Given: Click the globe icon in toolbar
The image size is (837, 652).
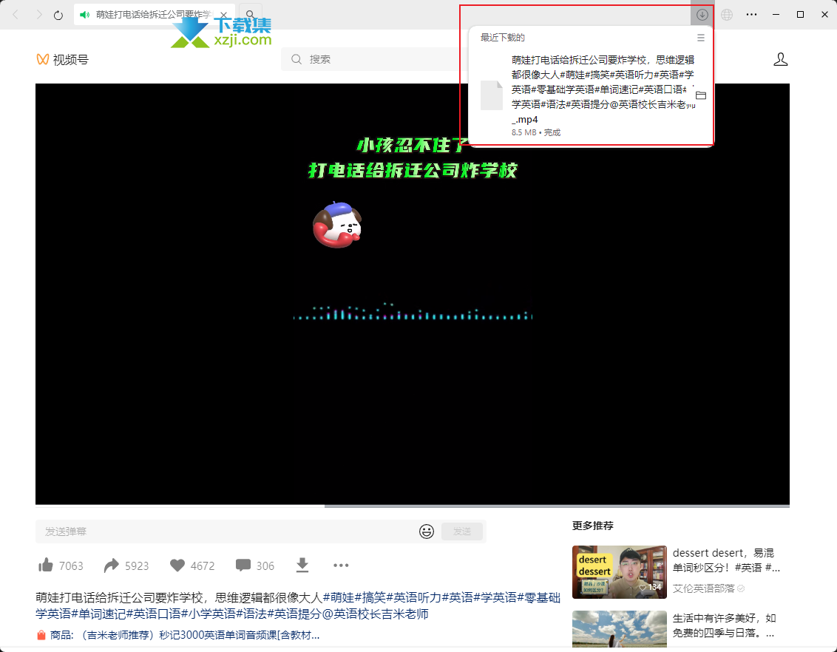Looking at the screenshot, I should [727, 15].
